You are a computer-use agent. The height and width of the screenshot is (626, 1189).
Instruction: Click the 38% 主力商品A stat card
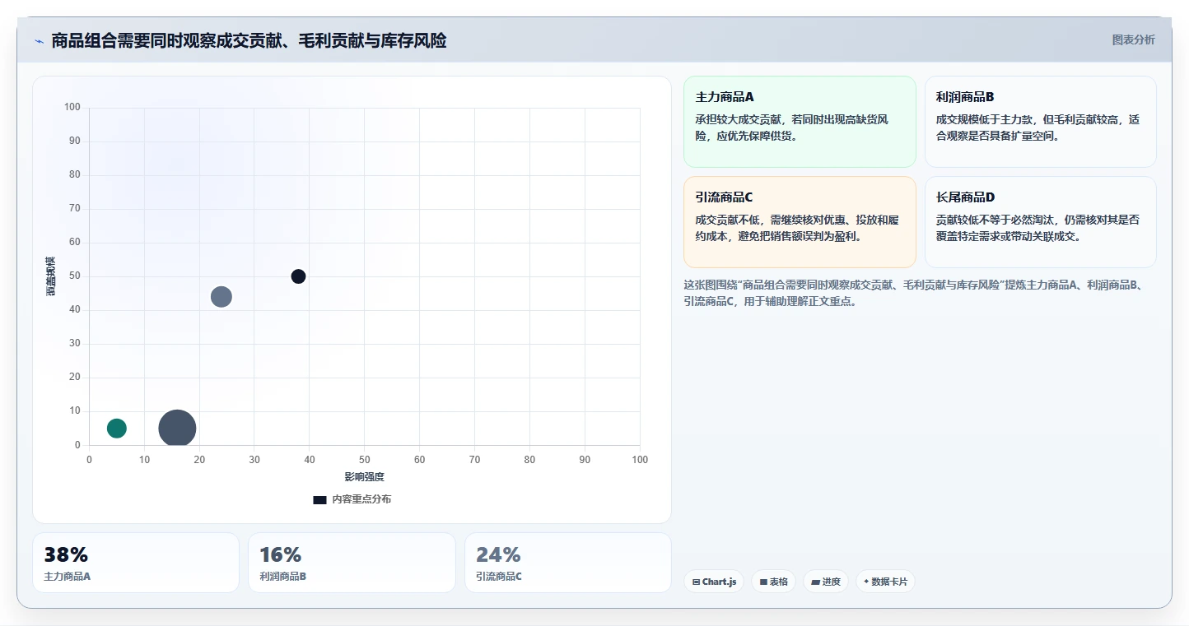coord(136,563)
